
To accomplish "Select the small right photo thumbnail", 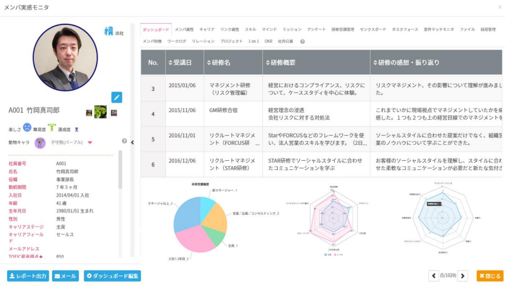I will (x=114, y=113).
